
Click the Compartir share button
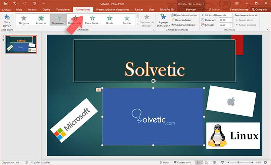[259, 10]
